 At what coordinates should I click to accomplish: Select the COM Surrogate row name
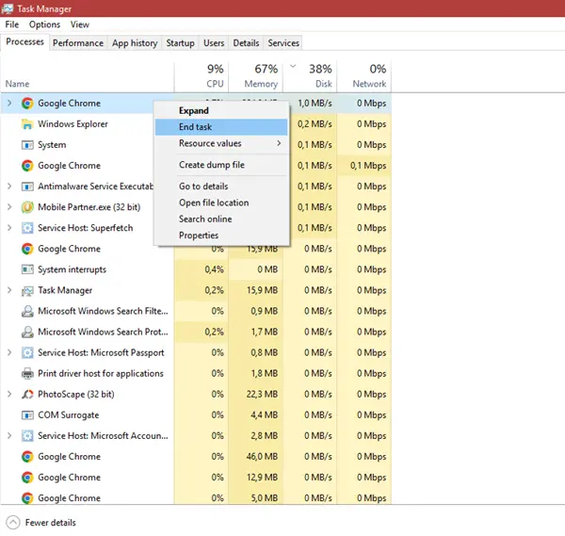pyautogui.click(x=69, y=415)
